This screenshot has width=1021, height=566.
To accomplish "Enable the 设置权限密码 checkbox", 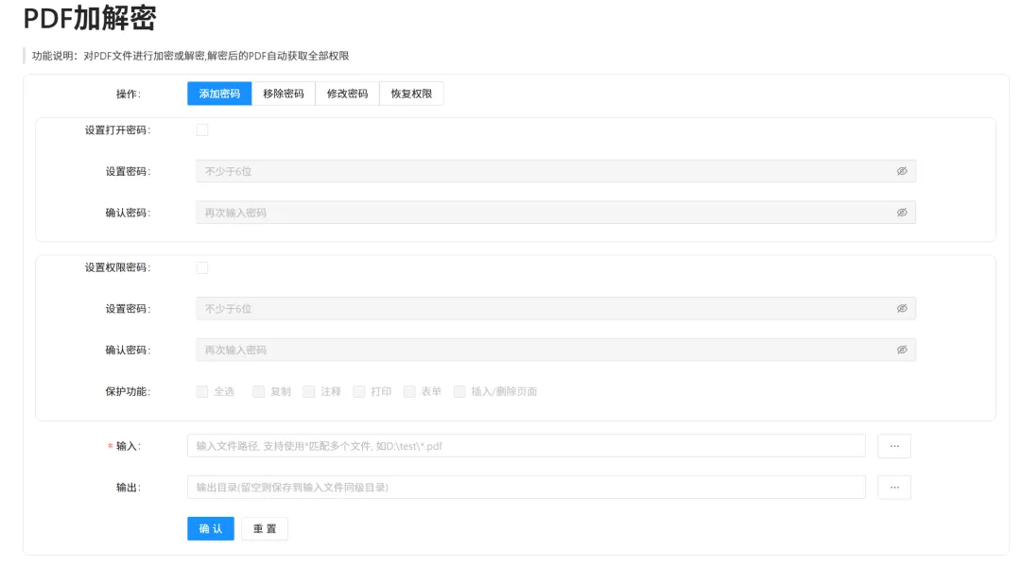I will [x=202, y=268].
